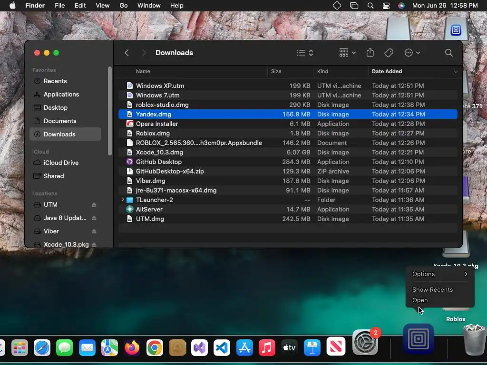This screenshot has width=487, height=365.
Task: Select UTM.dmg file
Action: (288, 219)
